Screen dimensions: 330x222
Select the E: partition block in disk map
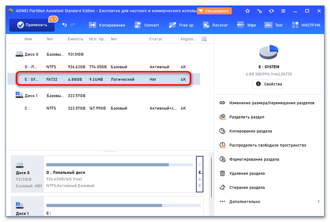pos(199,174)
